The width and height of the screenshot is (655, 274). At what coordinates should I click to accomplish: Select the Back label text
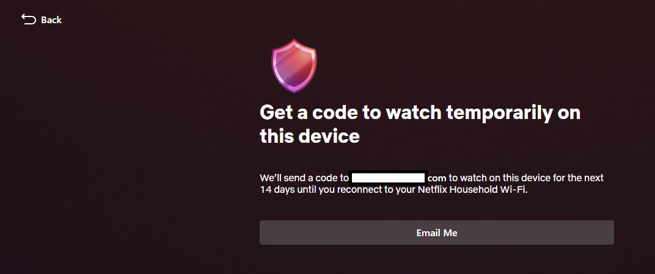[51, 20]
